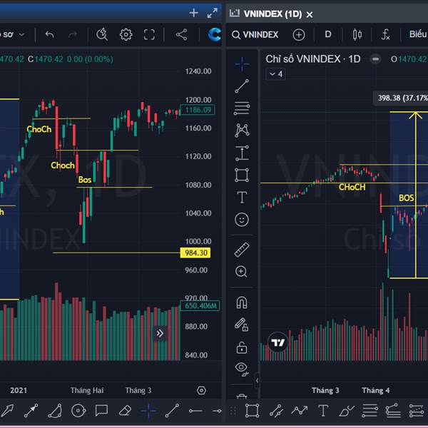Change the D timeframe interval
The image size is (428, 428).
click(x=328, y=34)
